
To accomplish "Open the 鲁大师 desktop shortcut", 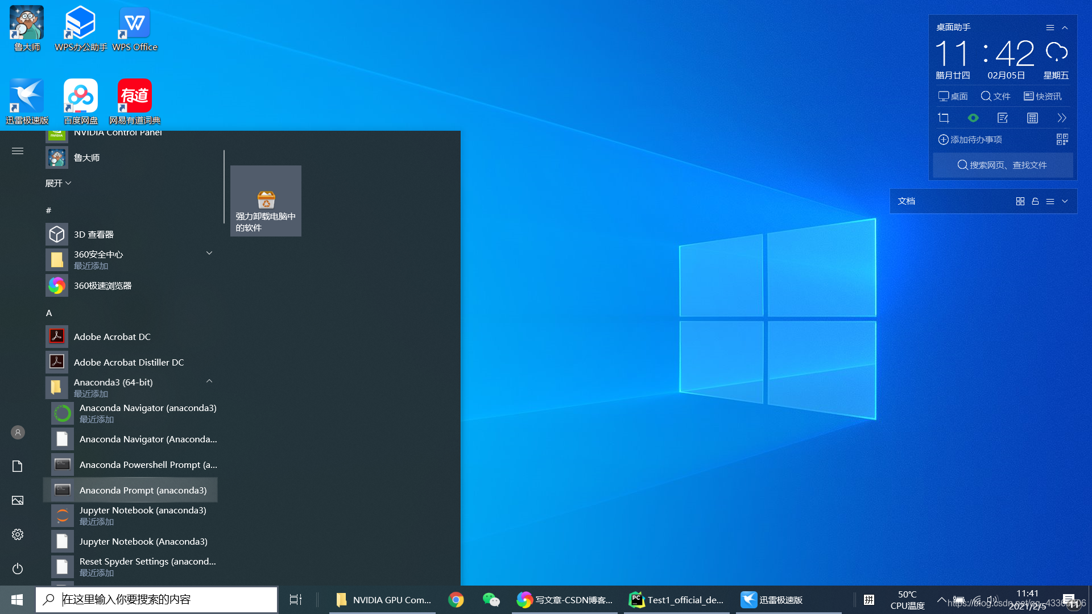I will click(27, 28).
